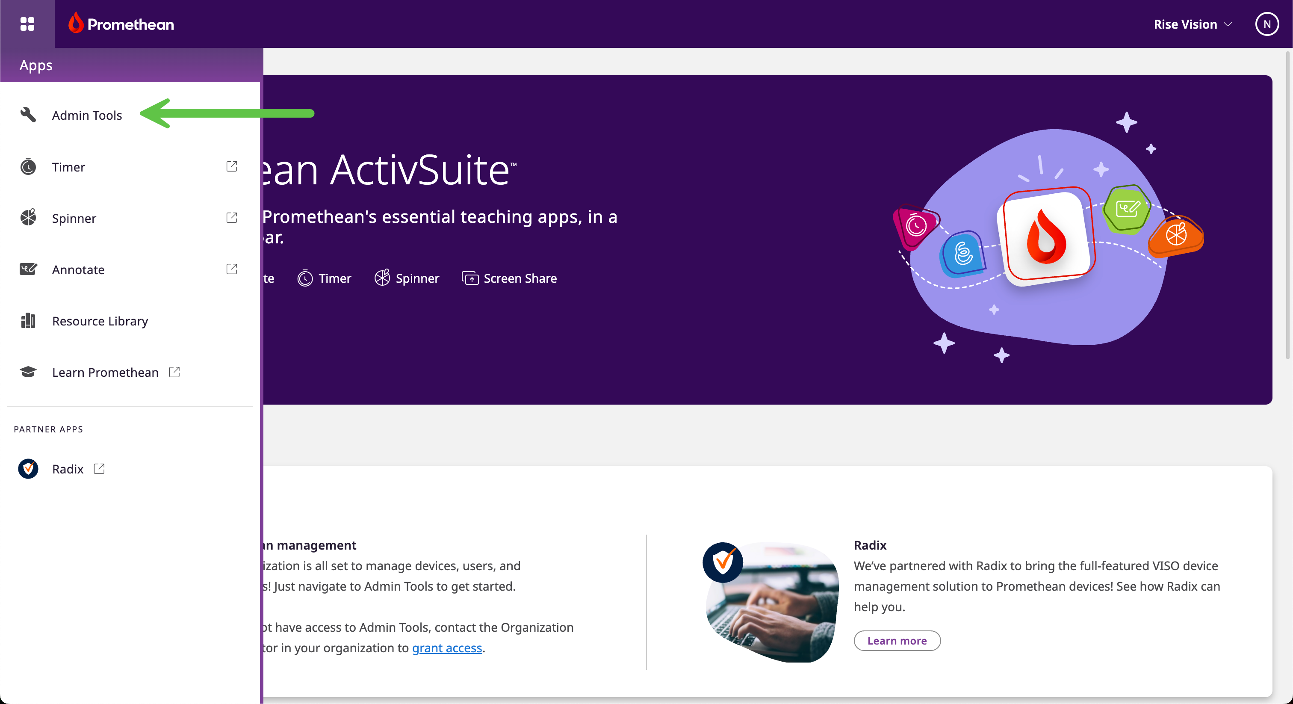Viewport: 1293px width, 704px height.
Task: Click the Resource Library books icon
Action: [28, 320]
